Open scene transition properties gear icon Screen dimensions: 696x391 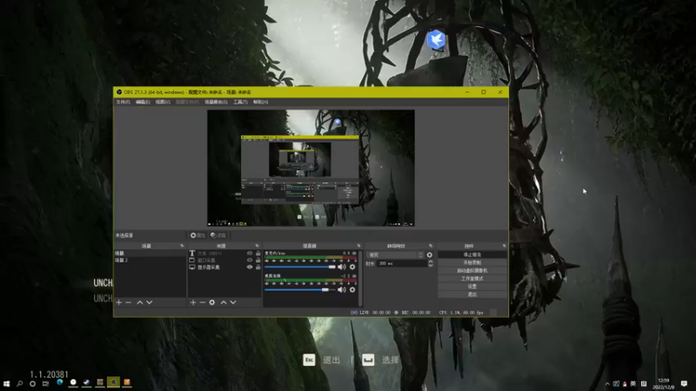429,255
